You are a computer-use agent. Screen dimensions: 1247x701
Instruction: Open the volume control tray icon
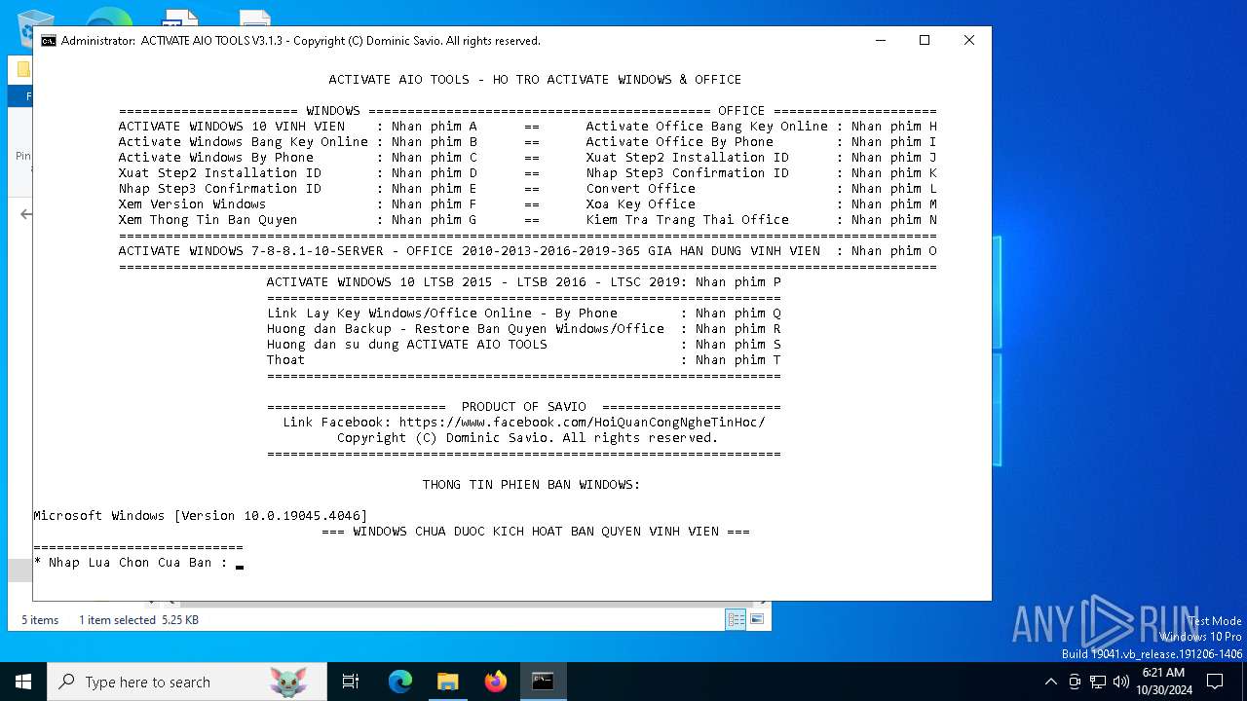point(1121,682)
